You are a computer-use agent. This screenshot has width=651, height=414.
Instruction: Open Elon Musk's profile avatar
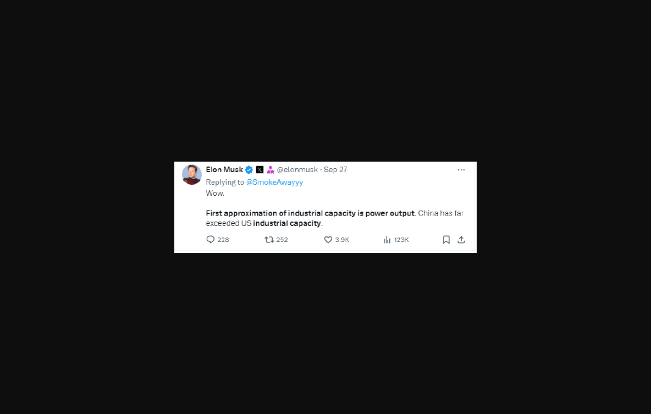pyautogui.click(x=192, y=175)
